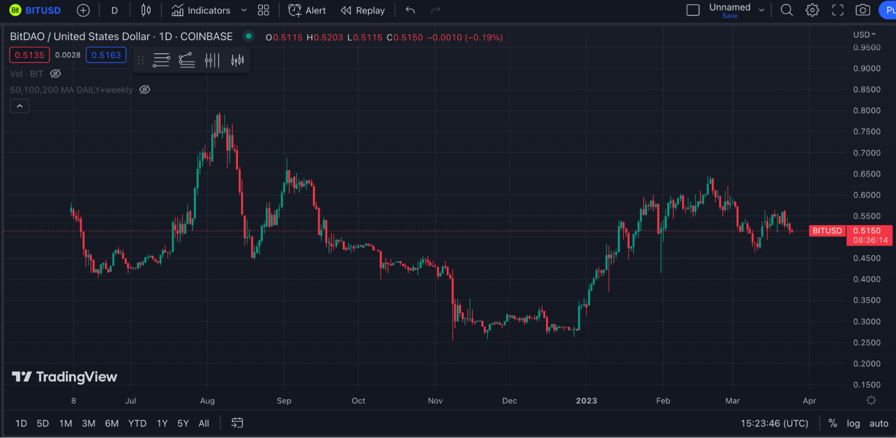Toggle visibility of Vol BIT indicator
The width and height of the screenshot is (896, 438).
tap(56, 74)
